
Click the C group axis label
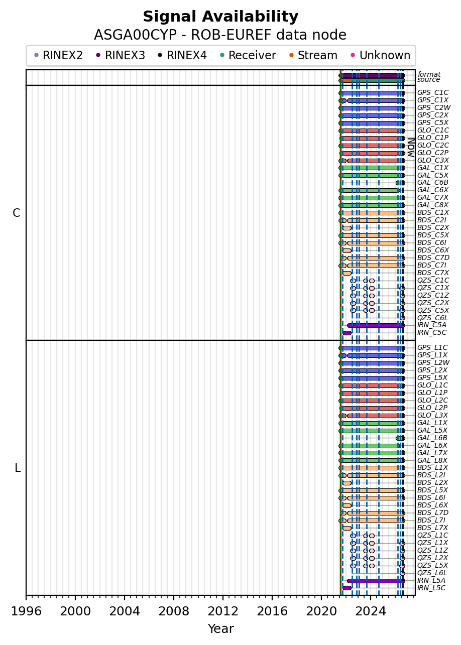pos(17,213)
